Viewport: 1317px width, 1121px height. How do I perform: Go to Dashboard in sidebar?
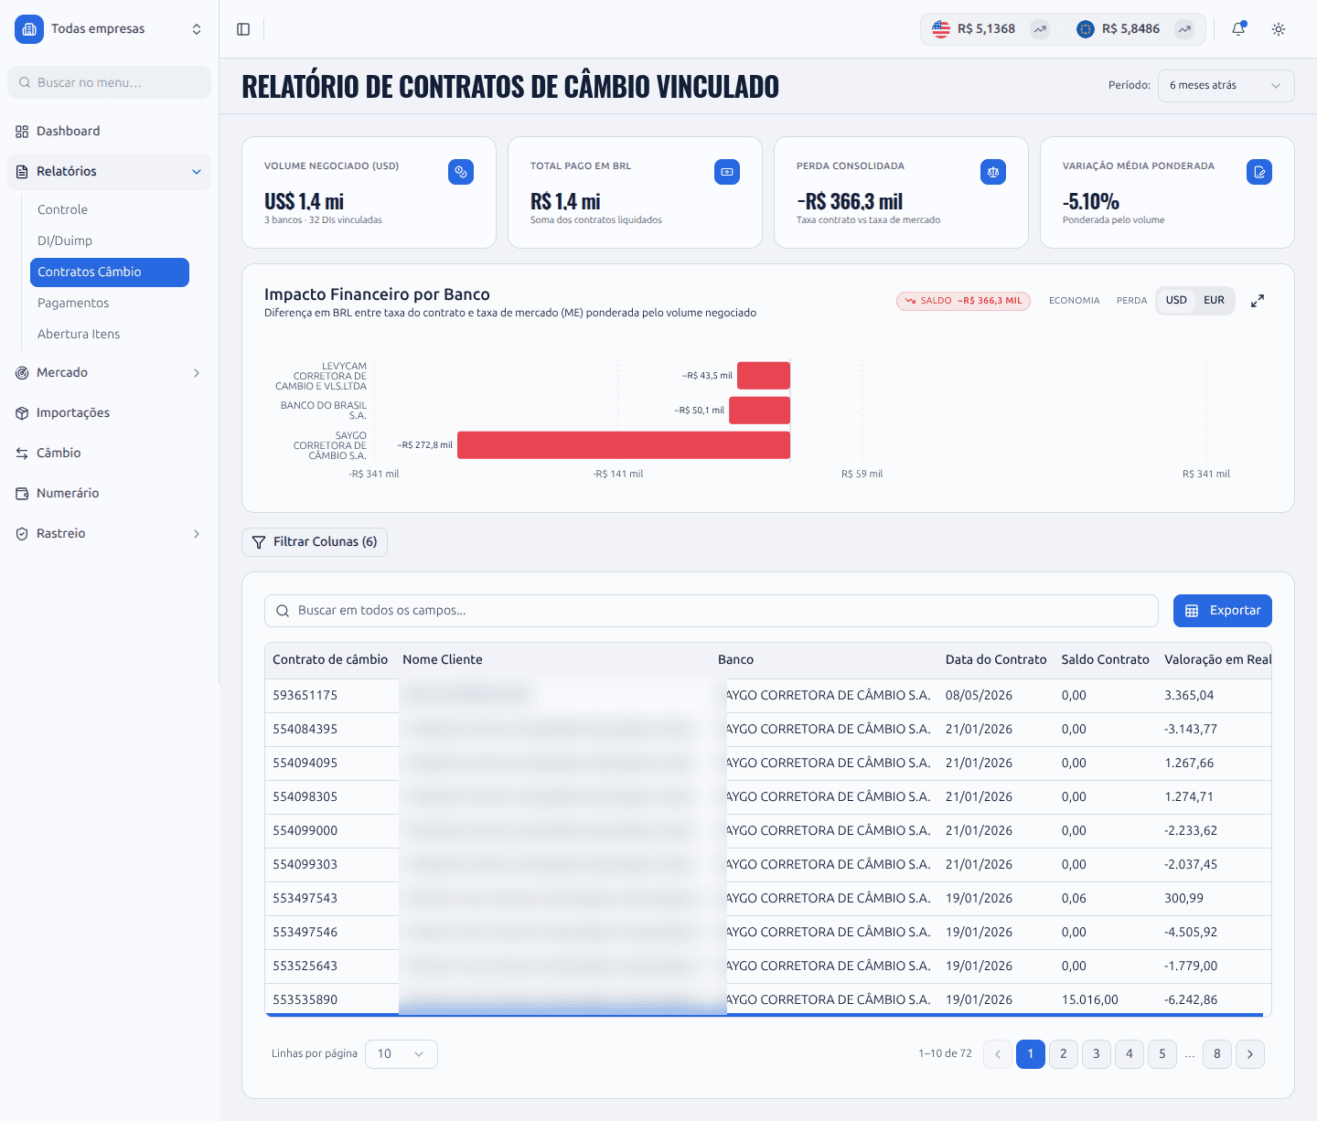pos(109,132)
